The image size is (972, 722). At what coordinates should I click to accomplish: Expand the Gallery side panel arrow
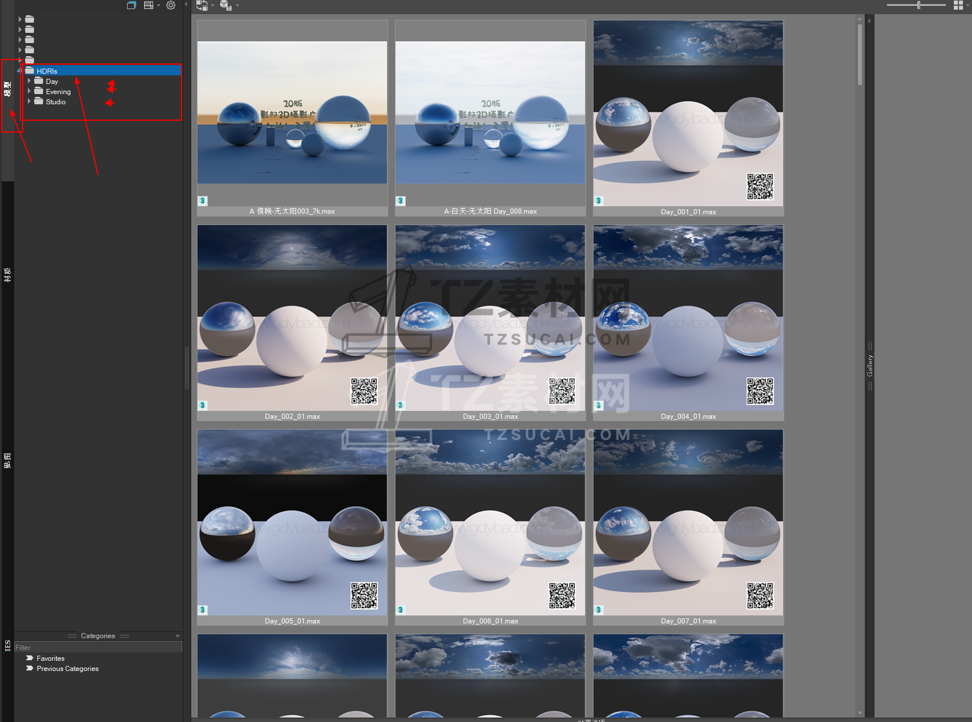coord(869,20)
